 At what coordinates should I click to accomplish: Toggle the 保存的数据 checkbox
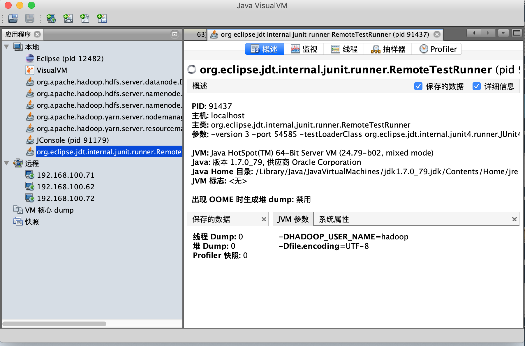click(x=418, y=86)
